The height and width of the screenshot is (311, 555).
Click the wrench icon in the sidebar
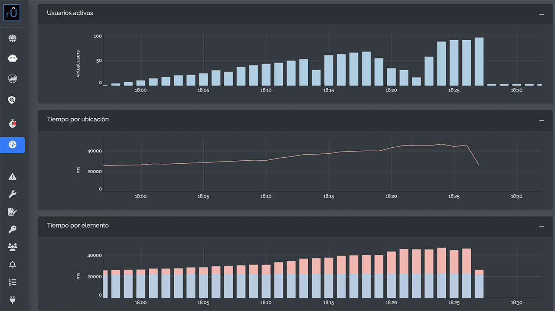[x=13, y=194]
